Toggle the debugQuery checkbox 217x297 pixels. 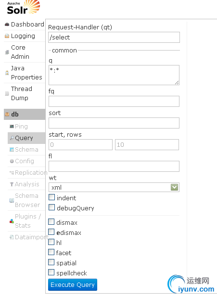[51, 207]
